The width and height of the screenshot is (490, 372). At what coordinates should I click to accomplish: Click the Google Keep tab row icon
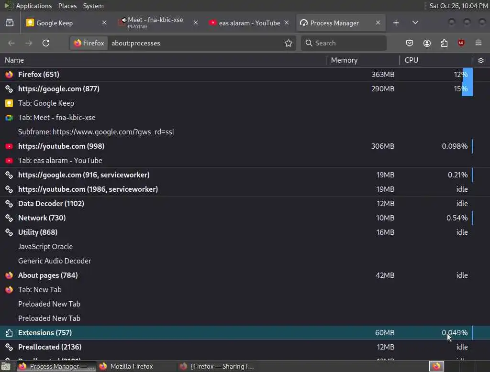tap(9, 103)
